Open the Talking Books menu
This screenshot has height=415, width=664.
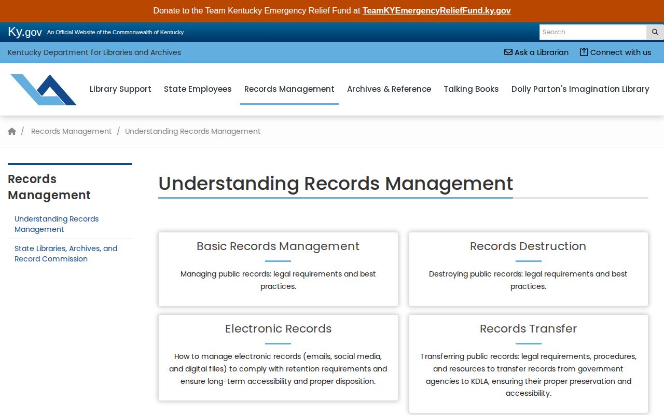[471, 89]
